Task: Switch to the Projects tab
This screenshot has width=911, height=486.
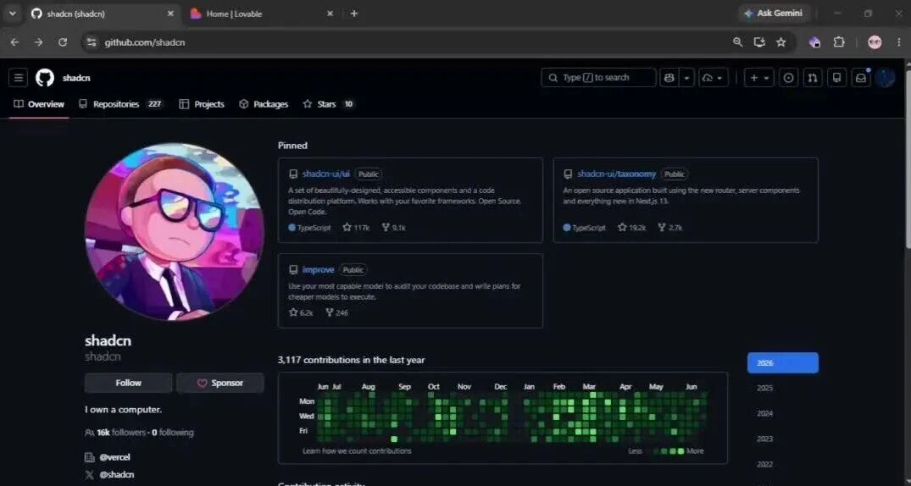Action: (x=202, y=104)
